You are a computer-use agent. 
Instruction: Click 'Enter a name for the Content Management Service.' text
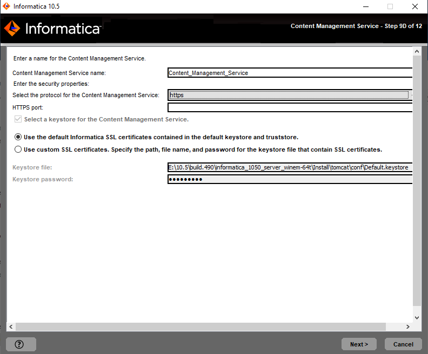tap(79, 58)
